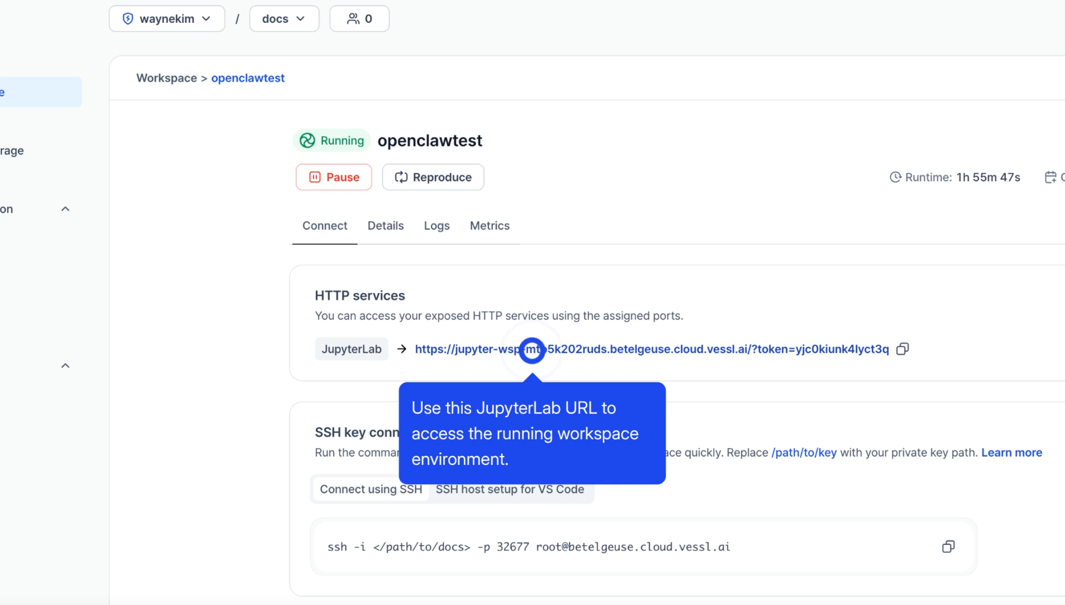Click the JupyterLab service label

click(x=351, y=349)
